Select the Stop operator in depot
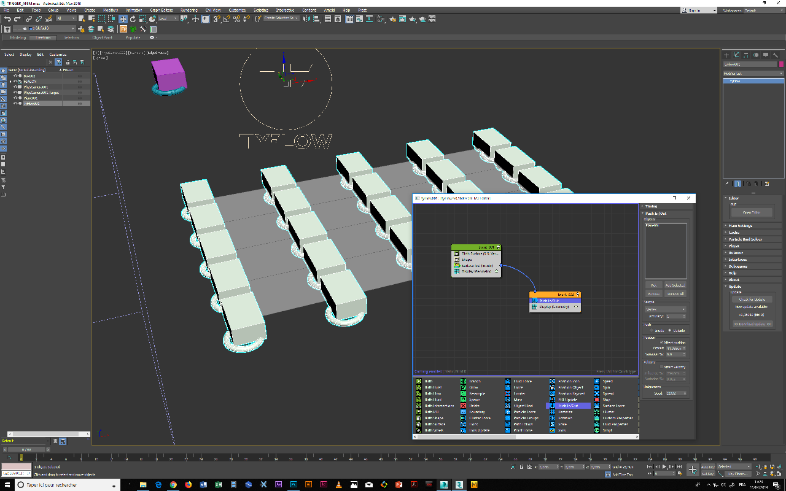 tap(603, 400)
